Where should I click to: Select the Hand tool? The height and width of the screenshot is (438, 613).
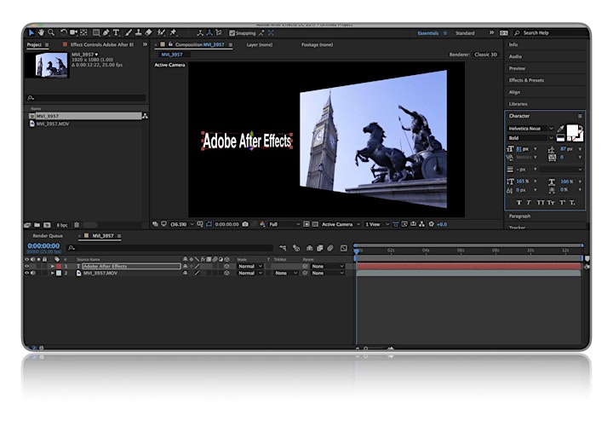41,33
